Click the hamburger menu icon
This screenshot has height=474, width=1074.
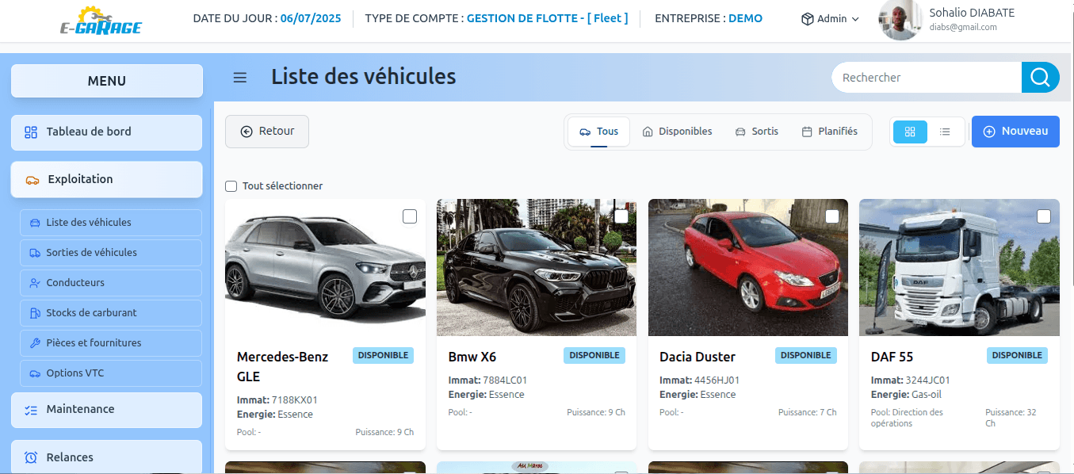(x=239, y=78)
